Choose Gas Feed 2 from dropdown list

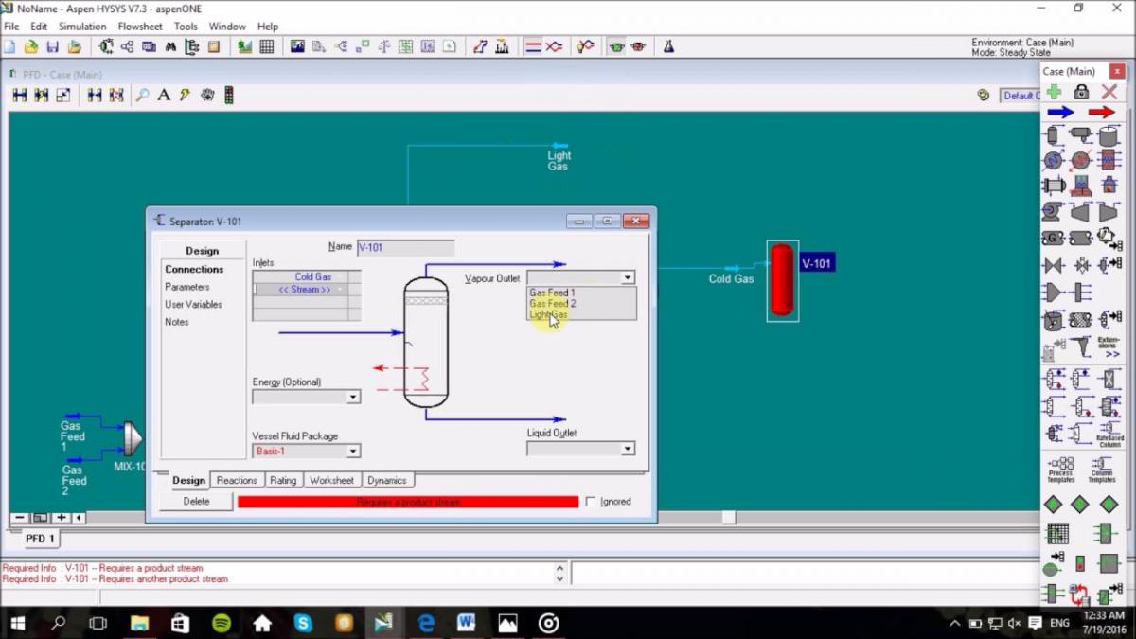click(x=553, y=304)
